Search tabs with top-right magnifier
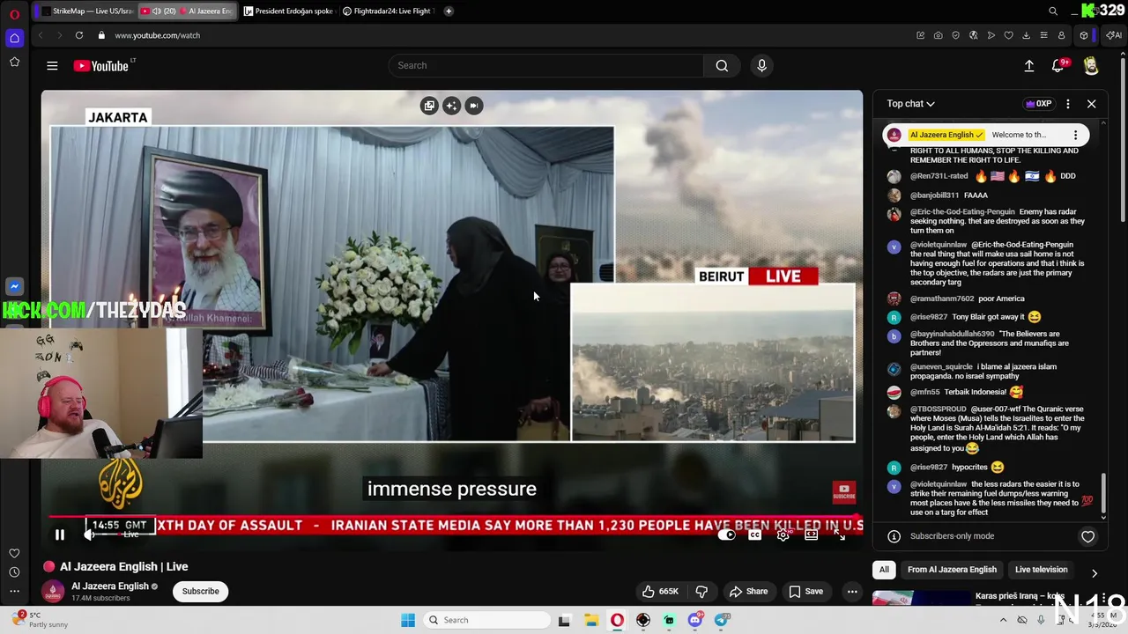 tap(1052, 11)
